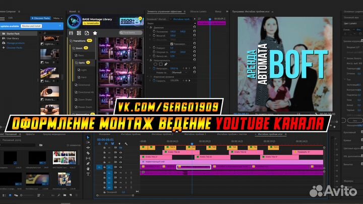This screenshot has width=363, height=204.
Task: Click the Discover Packs button
Action: (x=40, y=18)
